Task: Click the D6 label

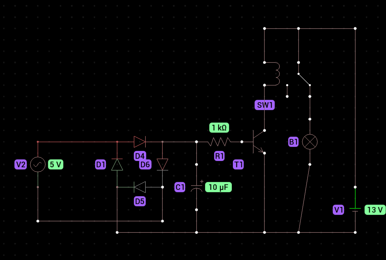Action: point(145,165)
